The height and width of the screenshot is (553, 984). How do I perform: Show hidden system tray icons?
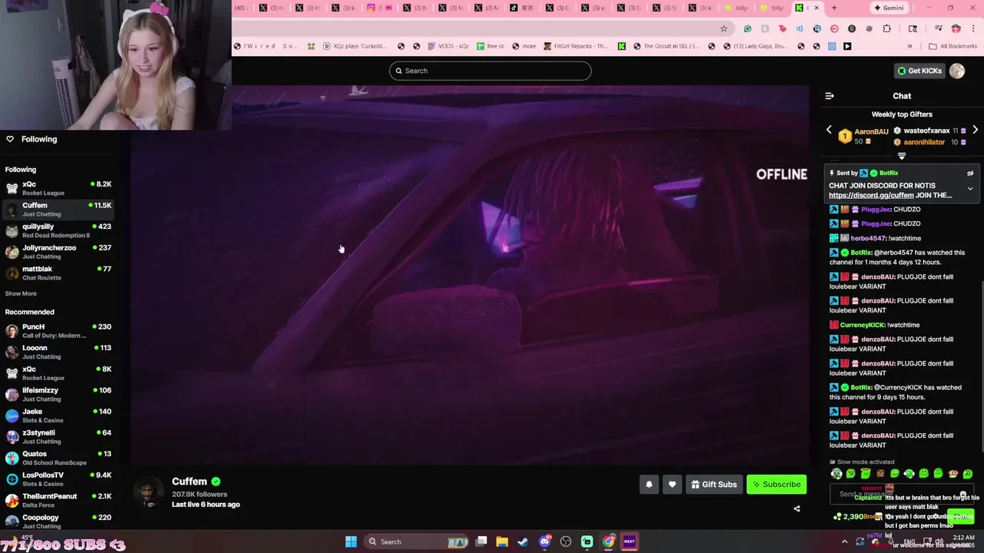pos(845,541)
